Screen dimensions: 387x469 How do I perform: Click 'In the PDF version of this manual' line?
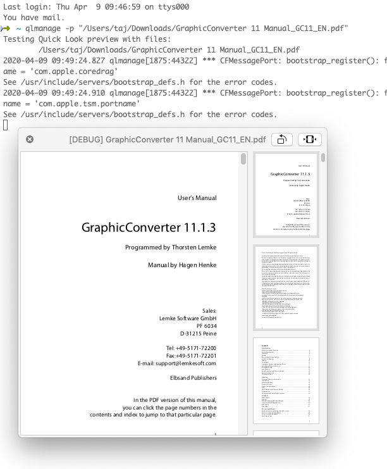point(175,400)
